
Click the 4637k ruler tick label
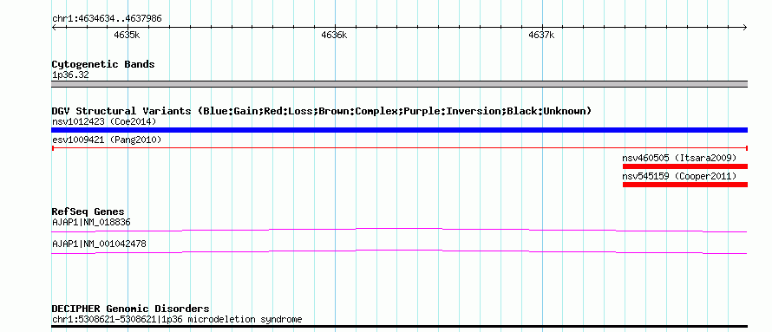tap(541, 35)
